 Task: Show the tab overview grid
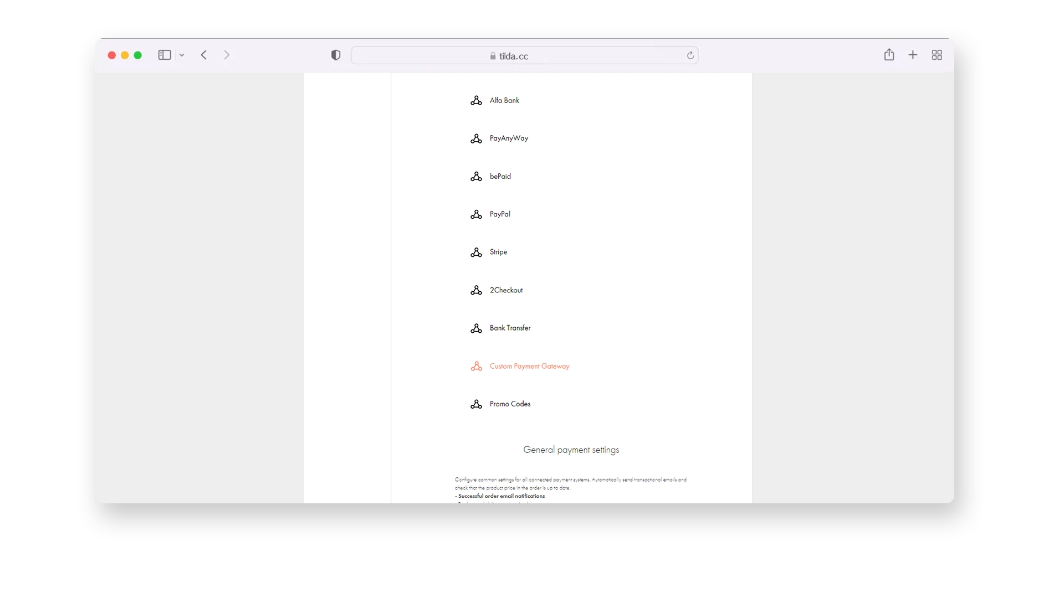click(937, 55)
